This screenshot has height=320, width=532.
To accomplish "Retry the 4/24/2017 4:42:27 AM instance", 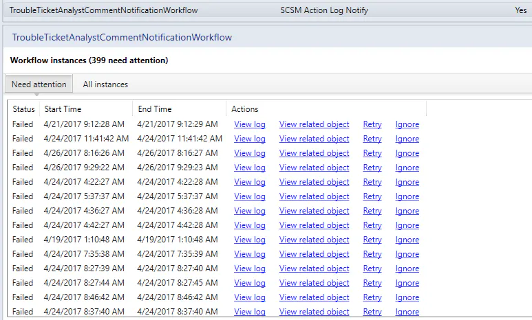I will pos(372,225).
